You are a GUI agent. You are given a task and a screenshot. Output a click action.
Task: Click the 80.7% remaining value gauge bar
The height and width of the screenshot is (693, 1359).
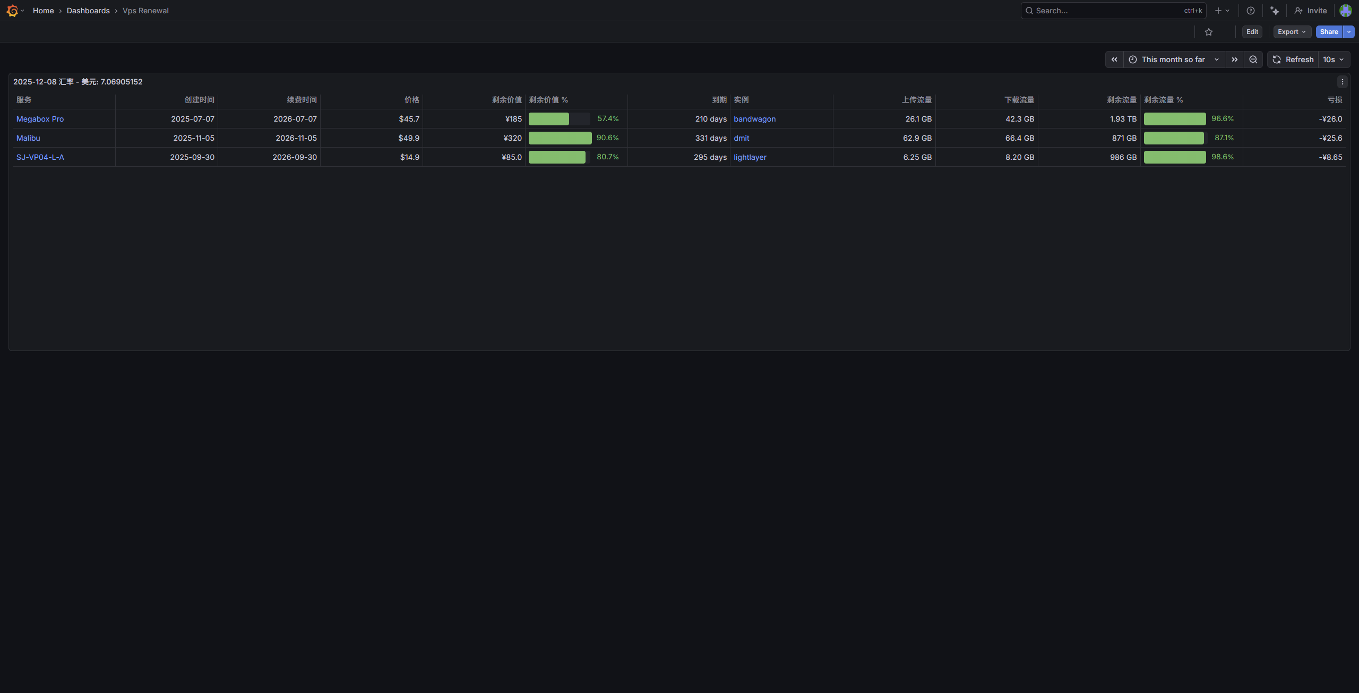pos(560,157)
